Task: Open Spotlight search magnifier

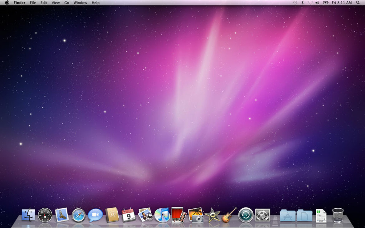Action: (x=358, y=2)
